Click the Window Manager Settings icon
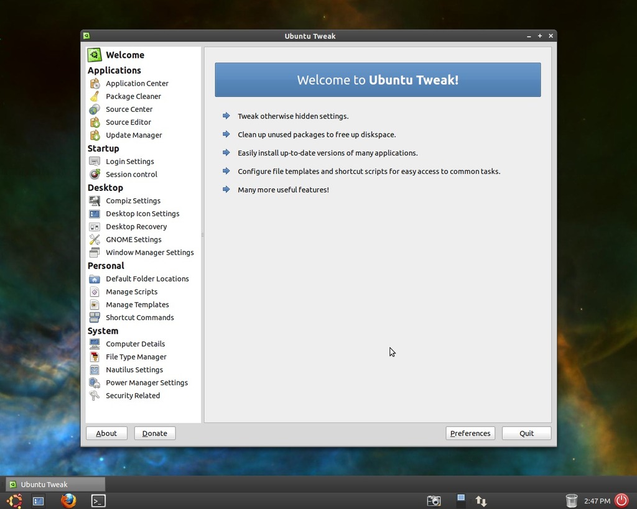The width and height of the screenshot is (637, 509). 95,253
